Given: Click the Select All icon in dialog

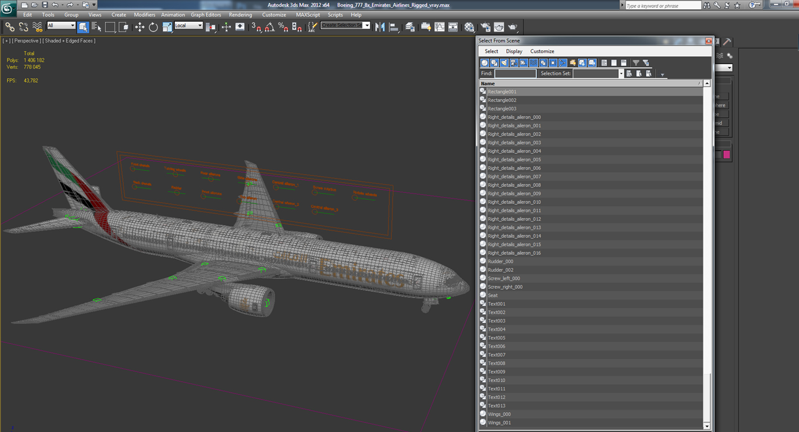Looking at the screenshot, I should coord(604,63).
